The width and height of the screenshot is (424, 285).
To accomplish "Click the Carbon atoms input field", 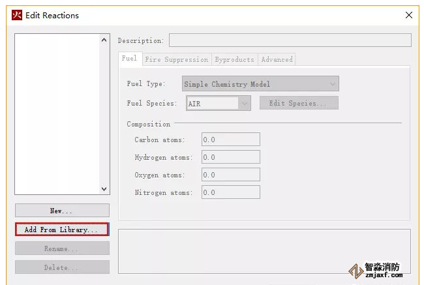I will click(231, 140).
